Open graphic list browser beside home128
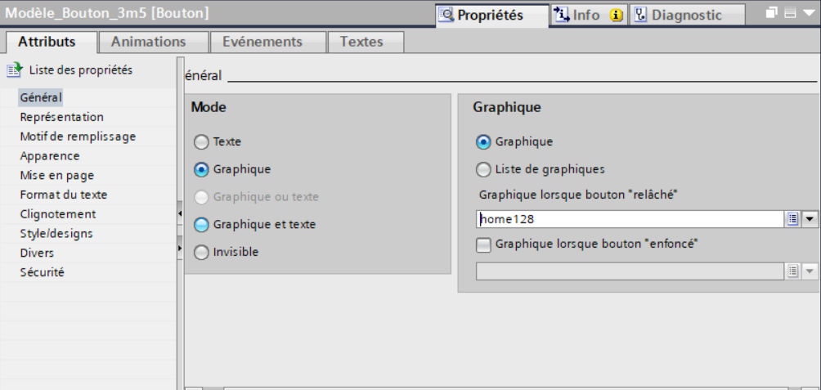The width and height of the screenshot is (821, 390). click(792, 219)
